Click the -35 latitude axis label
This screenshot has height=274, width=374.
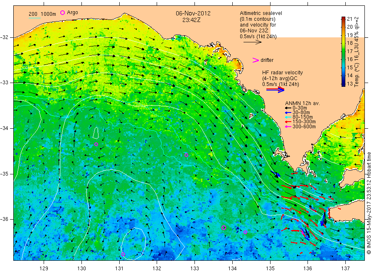(4, 174)
